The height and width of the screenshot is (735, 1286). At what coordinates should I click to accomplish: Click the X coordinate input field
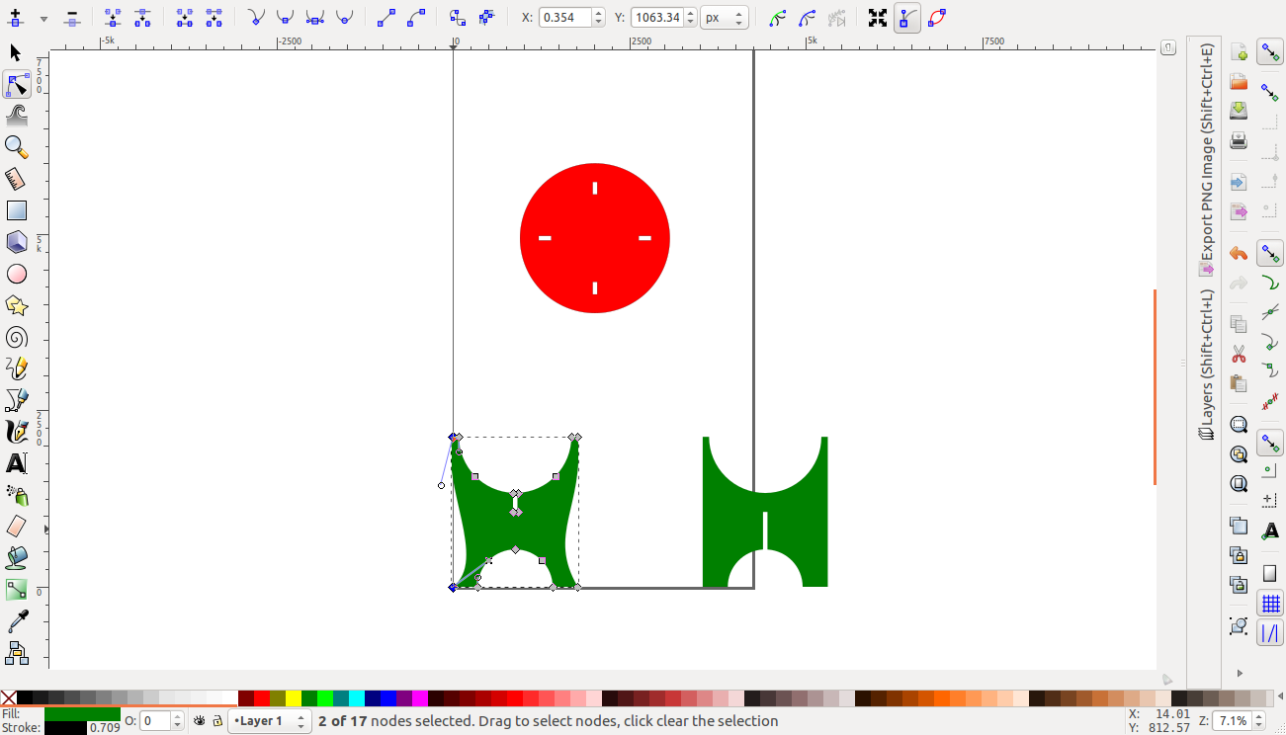(x=565, y=18)
